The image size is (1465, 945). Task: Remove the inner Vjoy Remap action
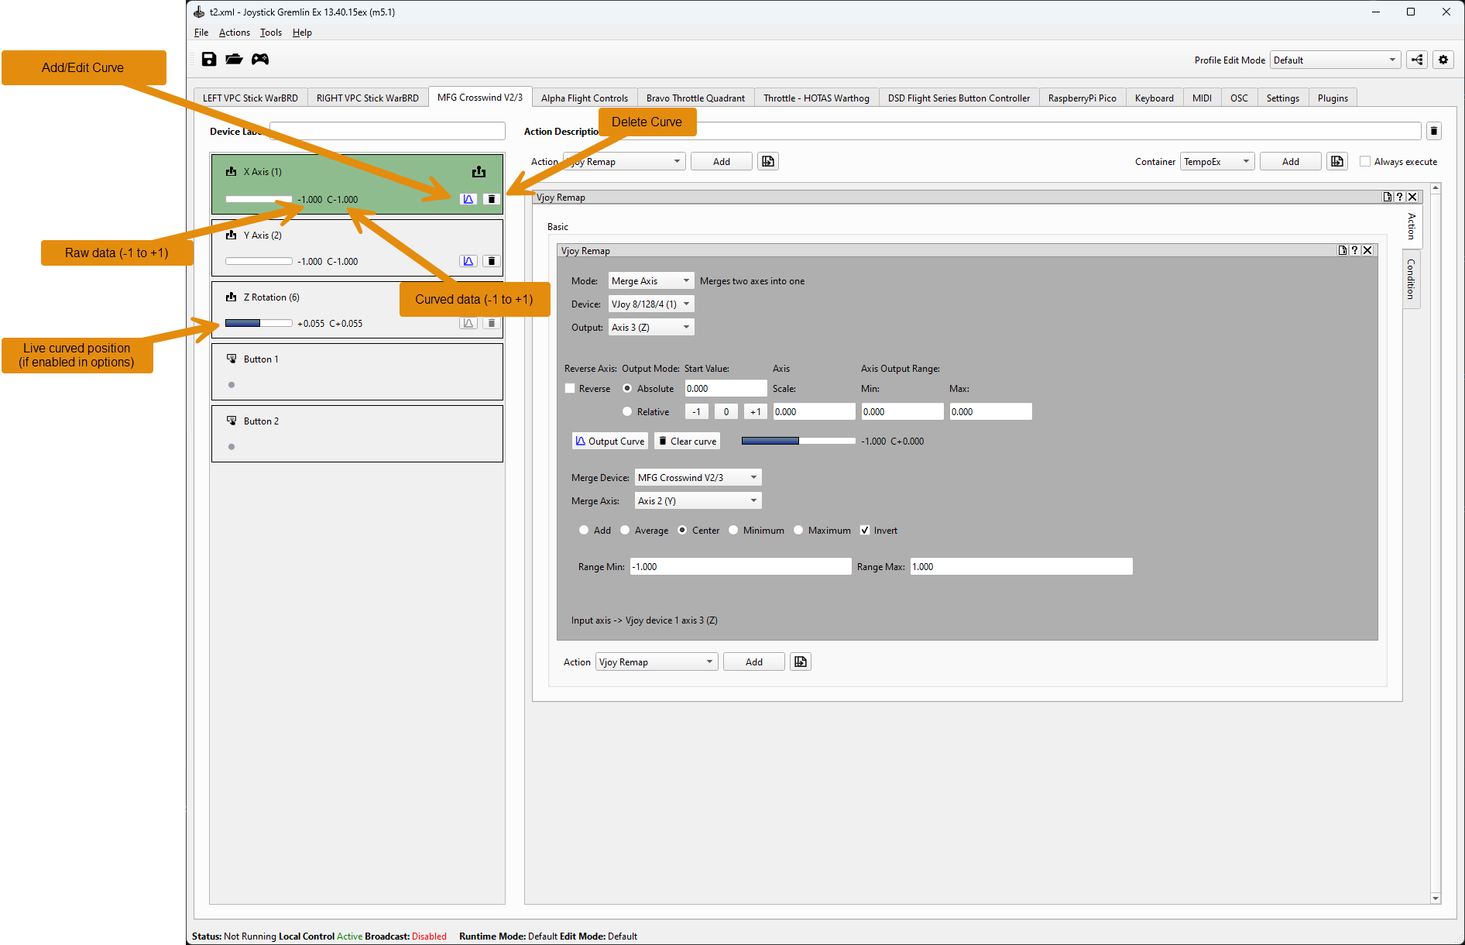[x=1367, y=250]
